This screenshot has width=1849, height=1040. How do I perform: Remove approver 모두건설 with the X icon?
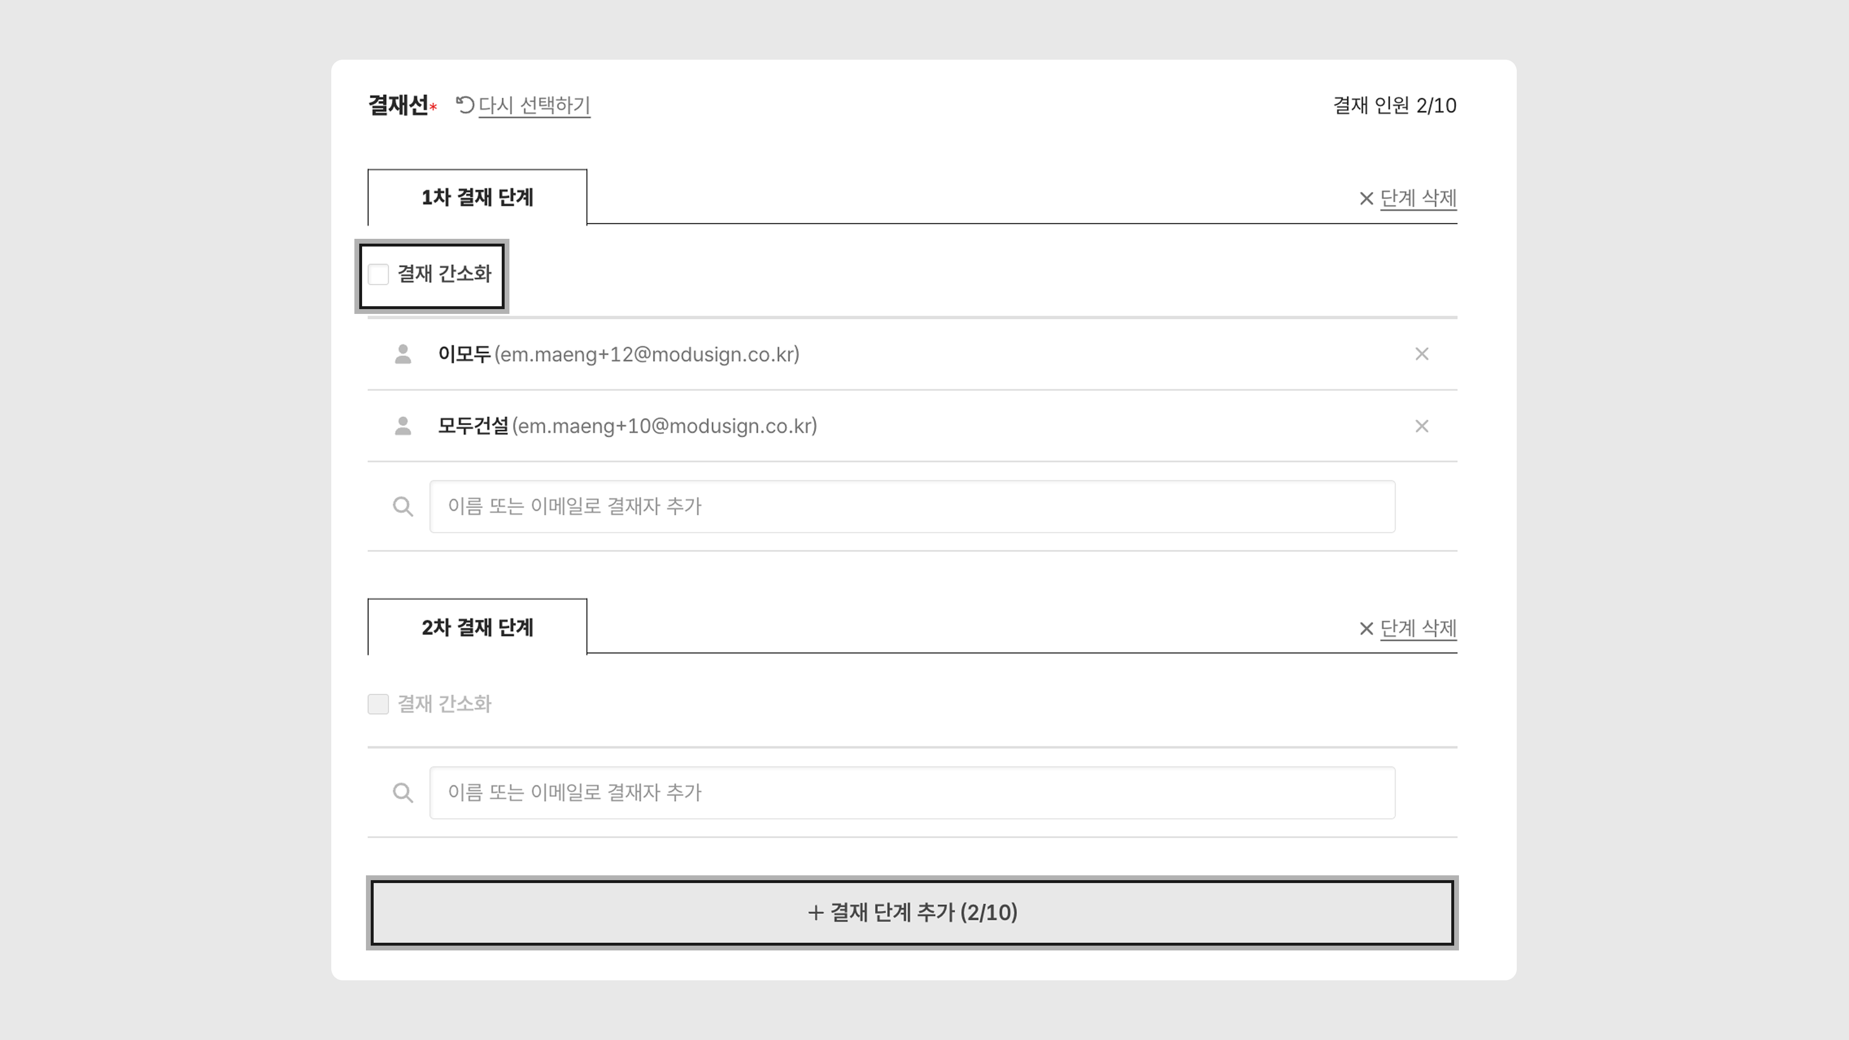tap(1421, 426)
